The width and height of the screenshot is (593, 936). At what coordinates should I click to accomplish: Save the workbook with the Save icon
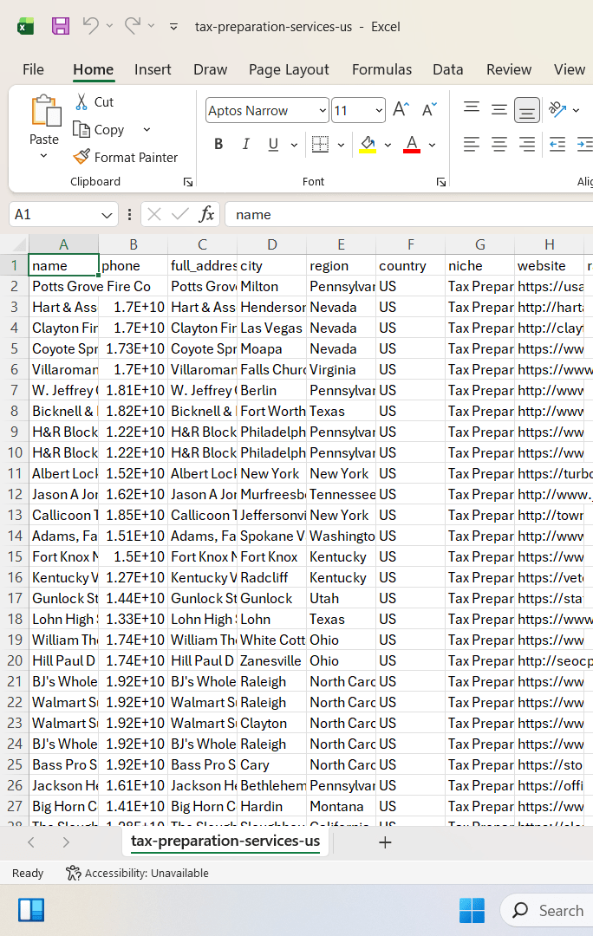(61, 26)
